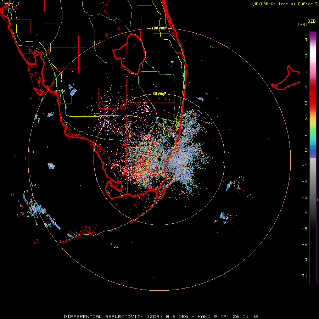Select the 2 dB legend value
The image size is (319, 319).
[x=306, y=119]
